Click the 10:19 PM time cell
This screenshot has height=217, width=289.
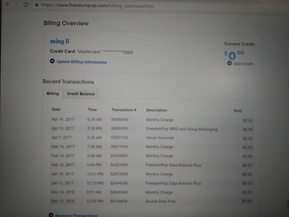tap(95, 183)
